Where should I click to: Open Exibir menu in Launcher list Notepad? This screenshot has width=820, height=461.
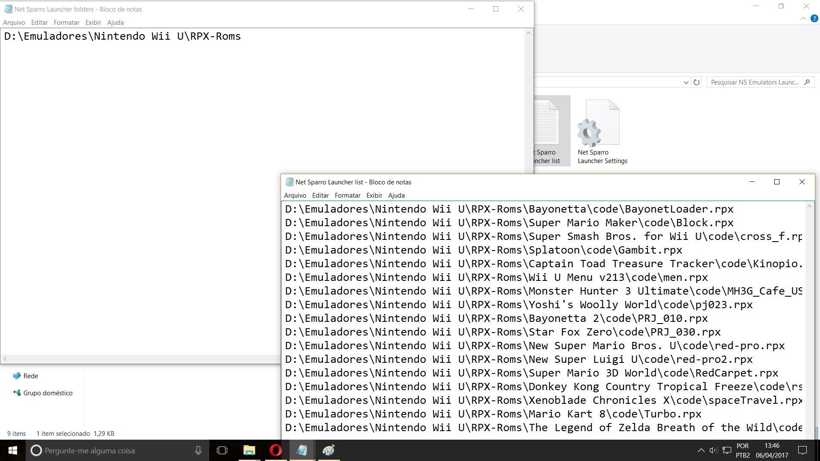point(374,195)
